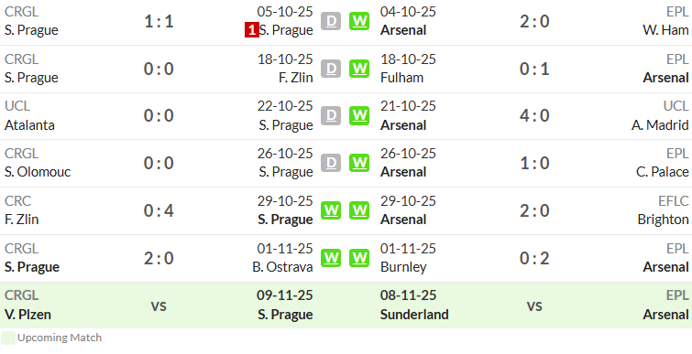Screen dimensions: 692x354
Task: Select the C. Palace team name
Action: point(663,172)
